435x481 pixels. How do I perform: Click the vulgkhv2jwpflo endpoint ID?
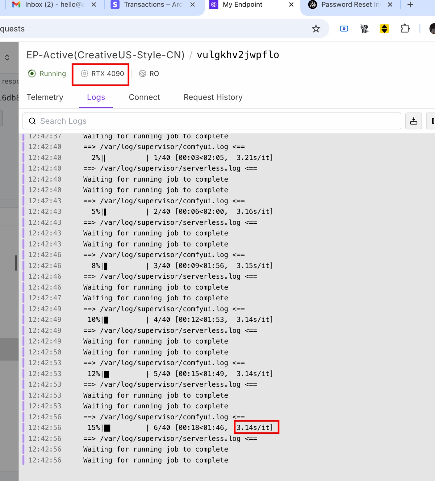coord(238,55)
